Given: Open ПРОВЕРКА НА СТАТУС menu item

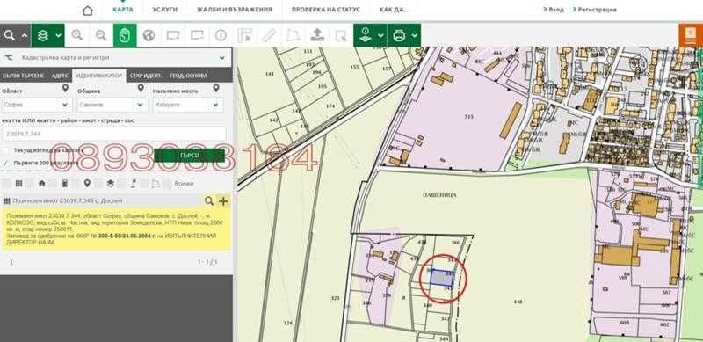Looking at the screenshot, I should (x=326, y=10).
